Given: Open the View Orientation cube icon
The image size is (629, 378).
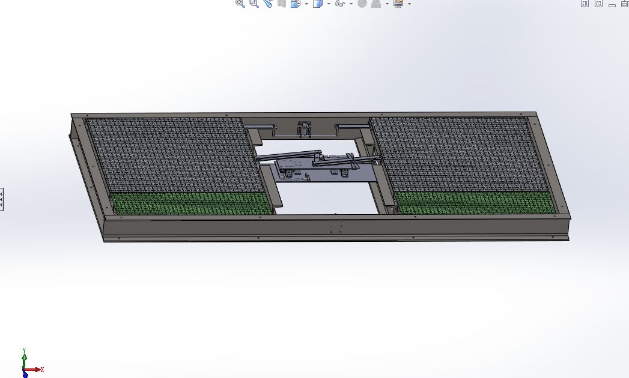Looking at the screenshot, I should pyautogui.click(x=296, y=4).
